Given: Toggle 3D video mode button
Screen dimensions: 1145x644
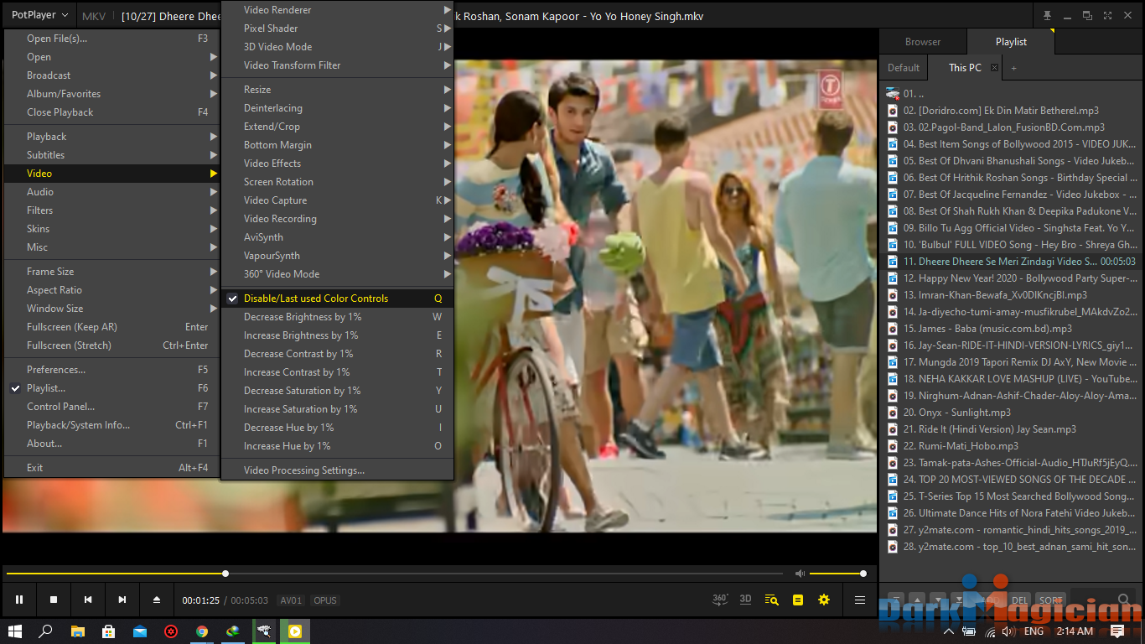Looking at the screenshot, I should pos(745,600).
